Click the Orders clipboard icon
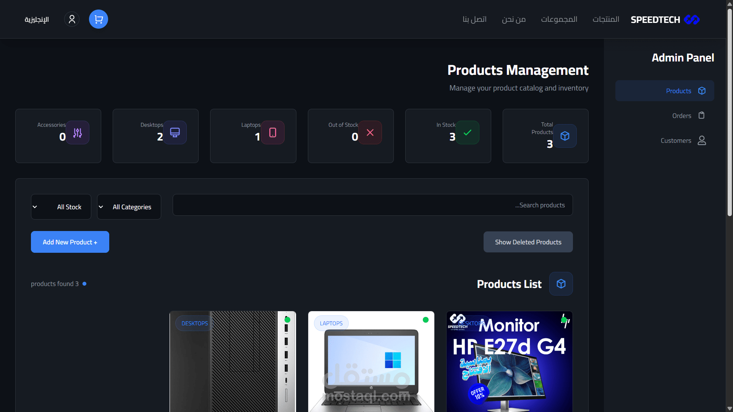 point(702,115)
